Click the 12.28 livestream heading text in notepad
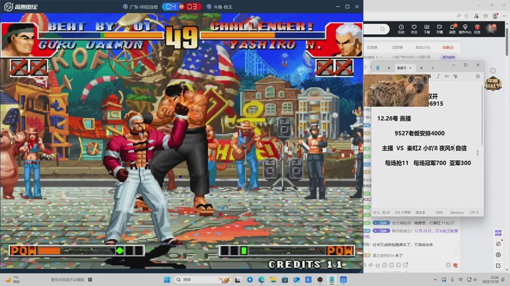 [x=394, y=119]
